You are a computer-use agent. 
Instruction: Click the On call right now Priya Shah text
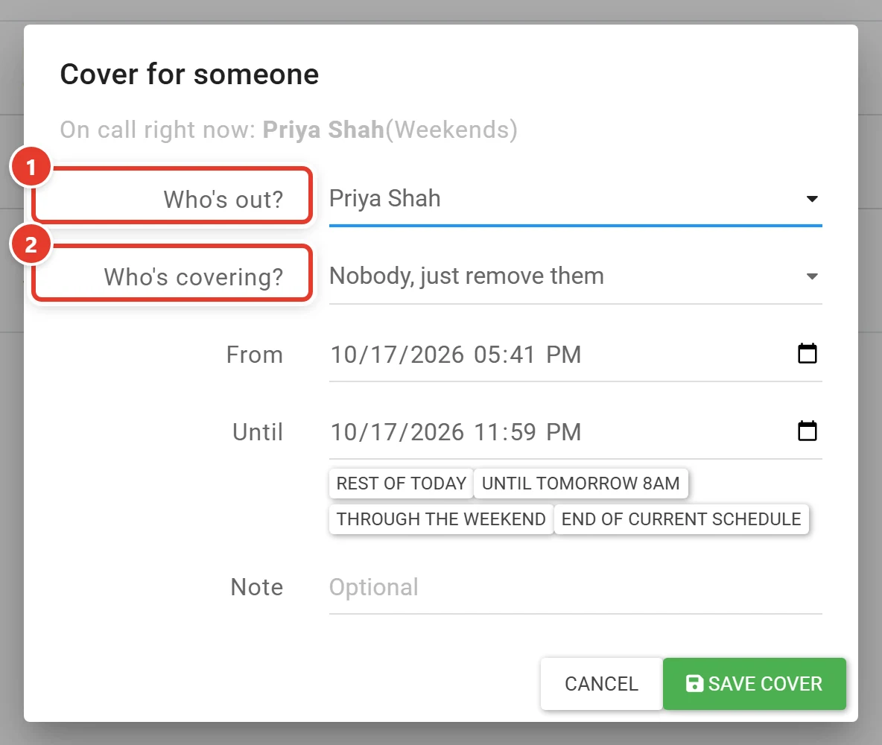click(288, 130)
